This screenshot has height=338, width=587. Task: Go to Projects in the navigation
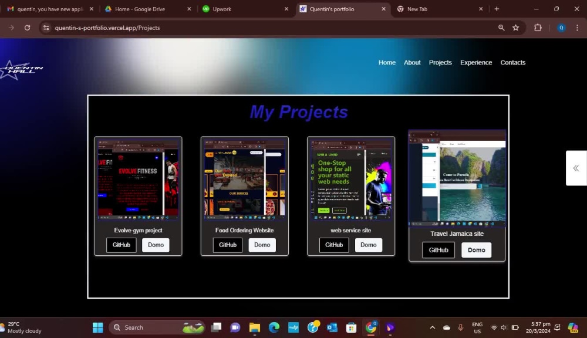coord(440,63)
